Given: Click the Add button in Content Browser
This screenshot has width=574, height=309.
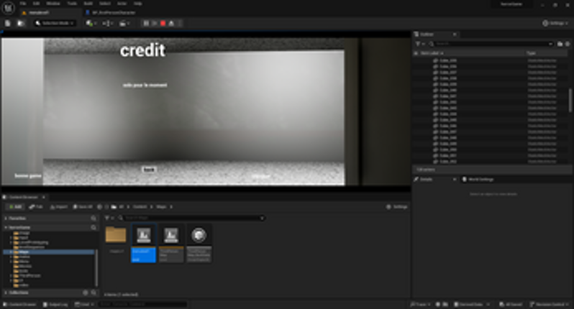Looking at the screenshot, I should point(15,207).
